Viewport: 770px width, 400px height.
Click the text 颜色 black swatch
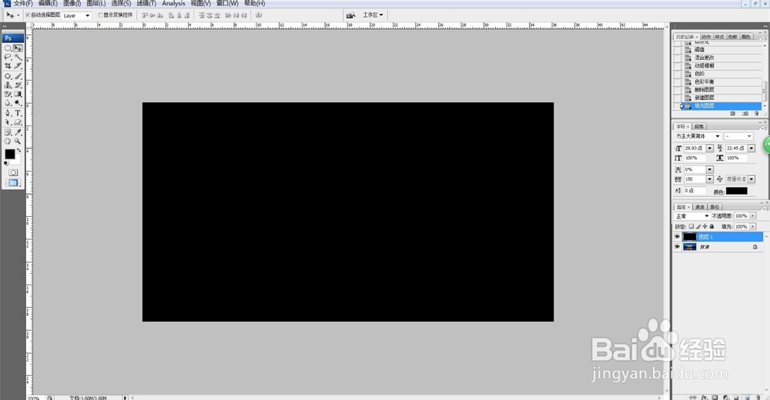(x=737, y=191)
